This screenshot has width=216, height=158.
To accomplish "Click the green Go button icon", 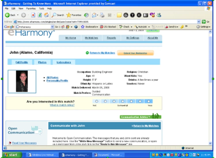I will (204, 22).
